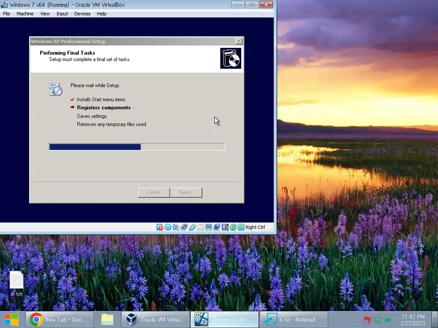Open the hard disk activity indicator in VirtualBox

pos(160,227)
